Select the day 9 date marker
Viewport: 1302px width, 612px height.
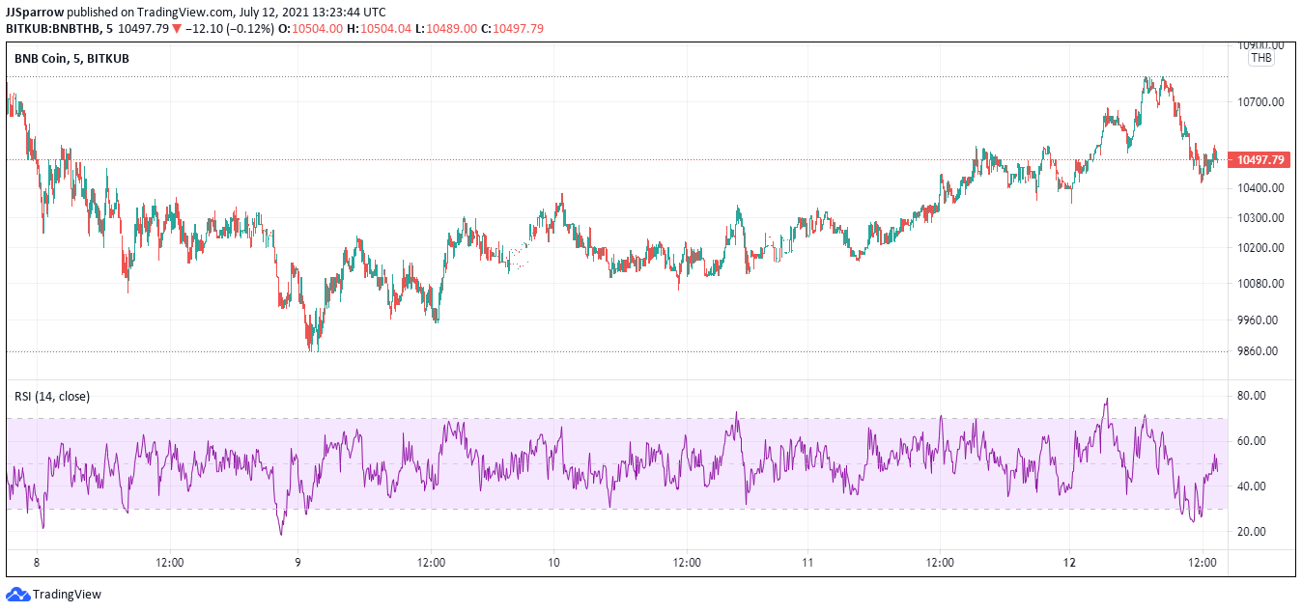(x=297, y=562)
